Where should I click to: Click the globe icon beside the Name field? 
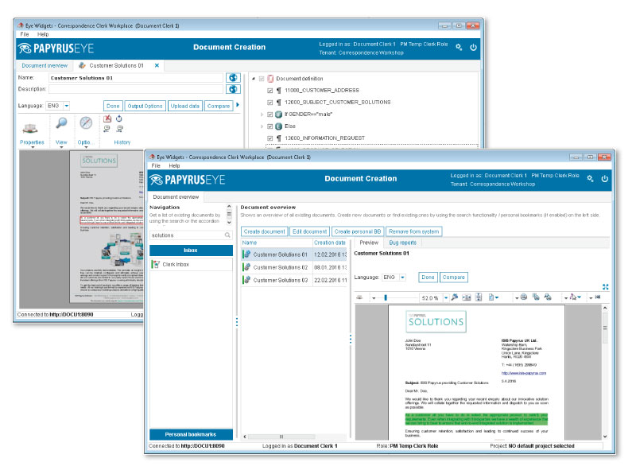click(x=233, y=77)
